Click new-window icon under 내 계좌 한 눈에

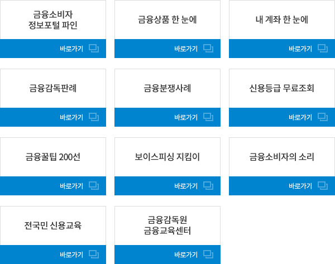coord(323,49)
